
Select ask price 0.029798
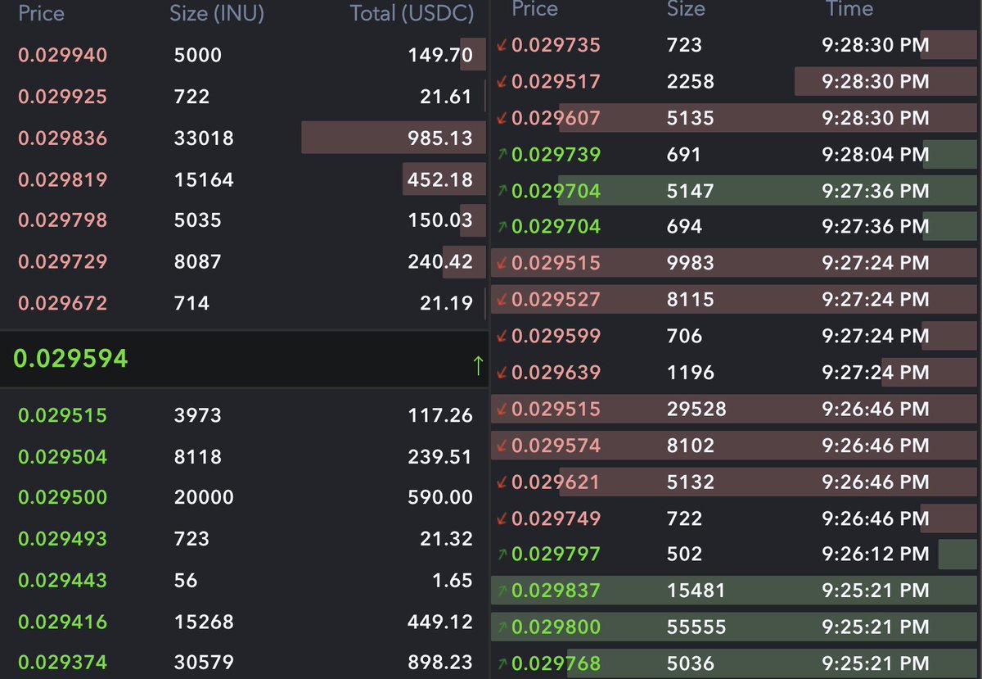62,220
